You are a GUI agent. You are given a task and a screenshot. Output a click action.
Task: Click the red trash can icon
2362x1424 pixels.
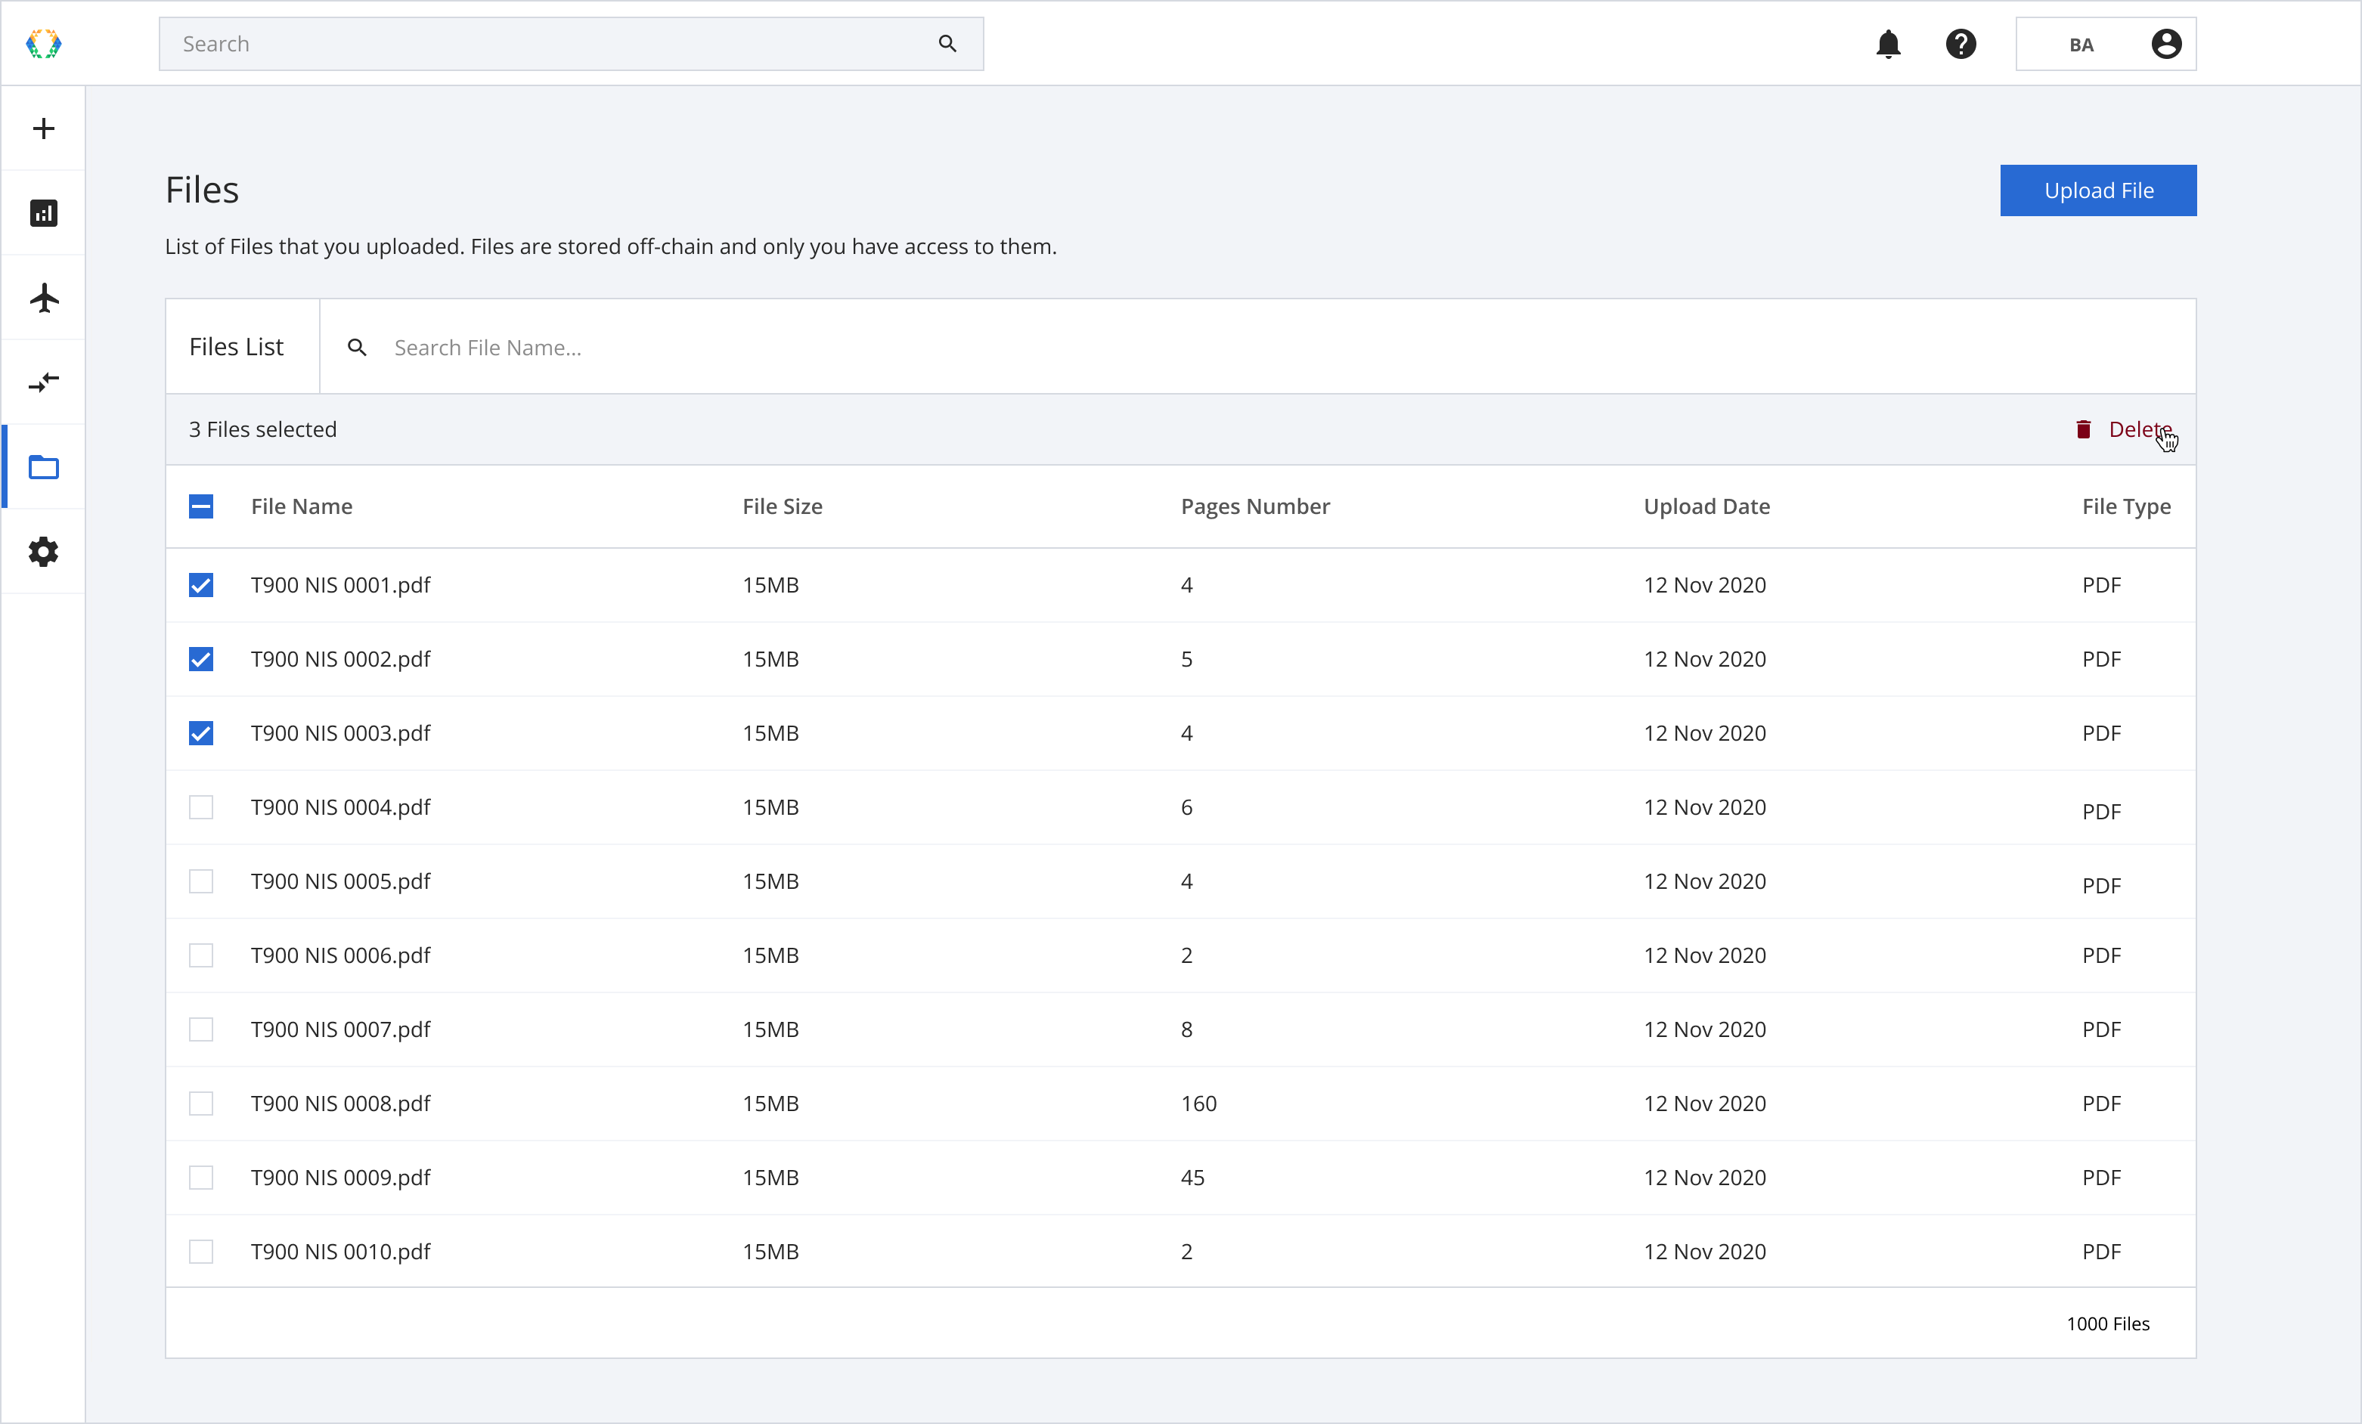point(2083,429)
